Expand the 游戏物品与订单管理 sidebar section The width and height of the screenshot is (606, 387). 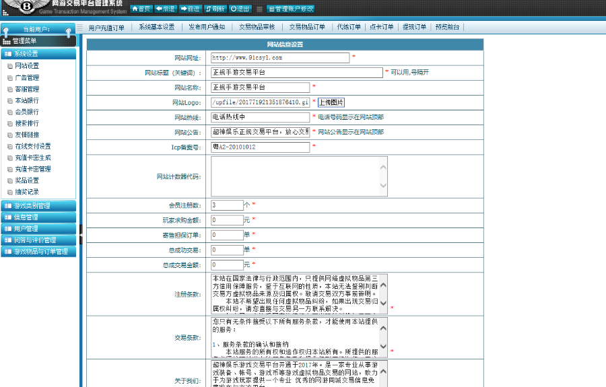[x=38, y=252]
